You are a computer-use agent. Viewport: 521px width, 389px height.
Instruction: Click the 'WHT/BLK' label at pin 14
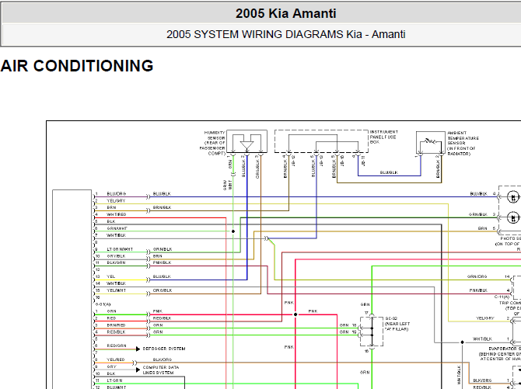[116, 283]
